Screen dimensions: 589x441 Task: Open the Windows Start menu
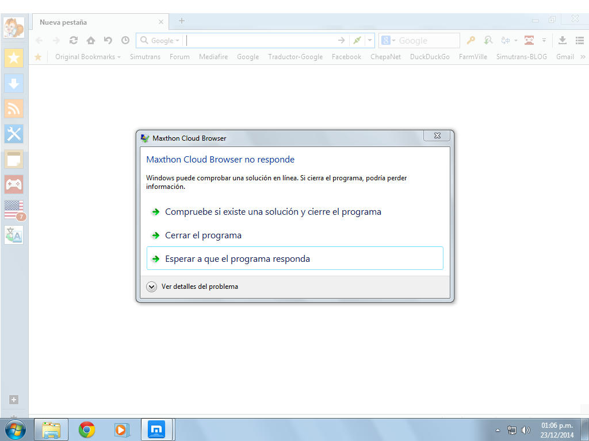[x=16, y=430]
